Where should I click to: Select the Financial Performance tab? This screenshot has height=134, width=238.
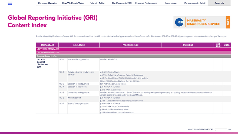146,3
